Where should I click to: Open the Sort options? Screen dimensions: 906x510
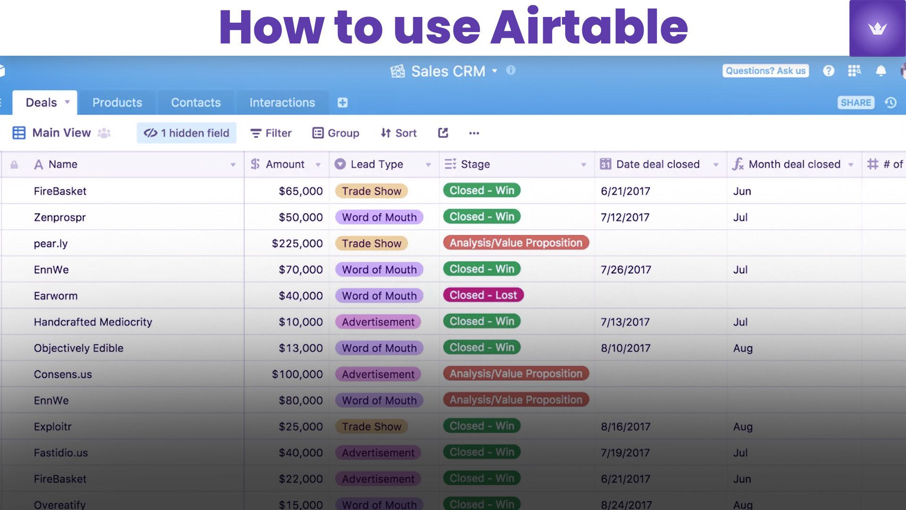coord(399,133)
